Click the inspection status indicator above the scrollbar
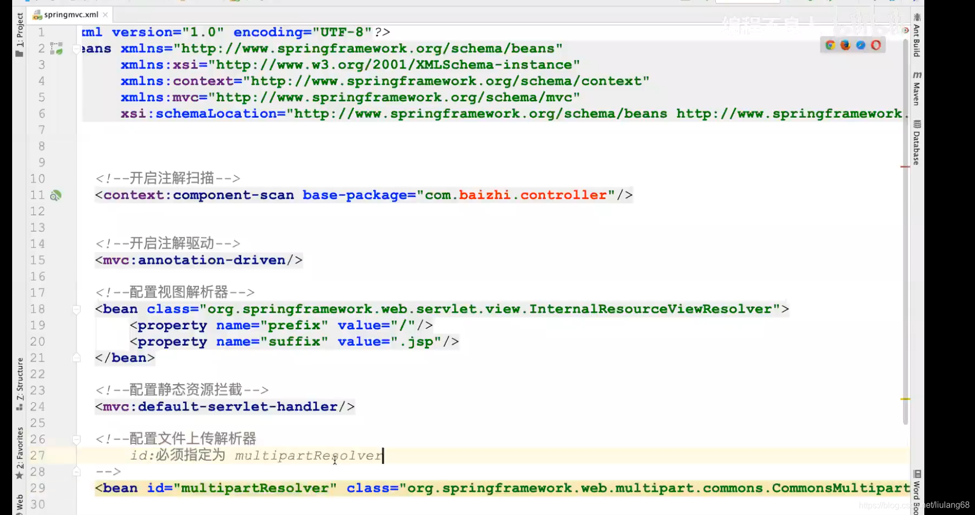Screen dimensions: 975x515 point(906,31)
